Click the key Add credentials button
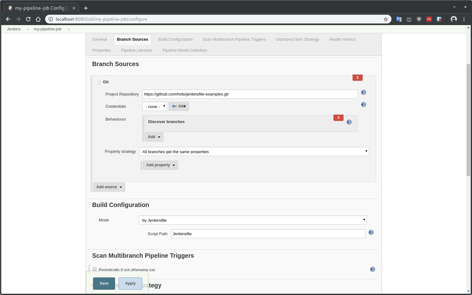472x295 pixels. (179, 106)
